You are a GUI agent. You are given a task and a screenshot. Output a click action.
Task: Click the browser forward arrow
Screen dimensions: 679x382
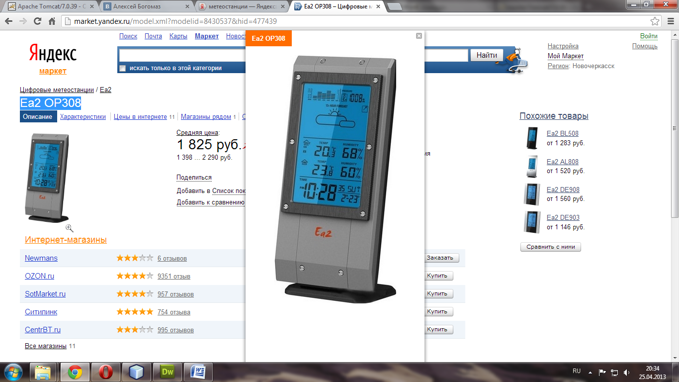(x=23, y=21)
